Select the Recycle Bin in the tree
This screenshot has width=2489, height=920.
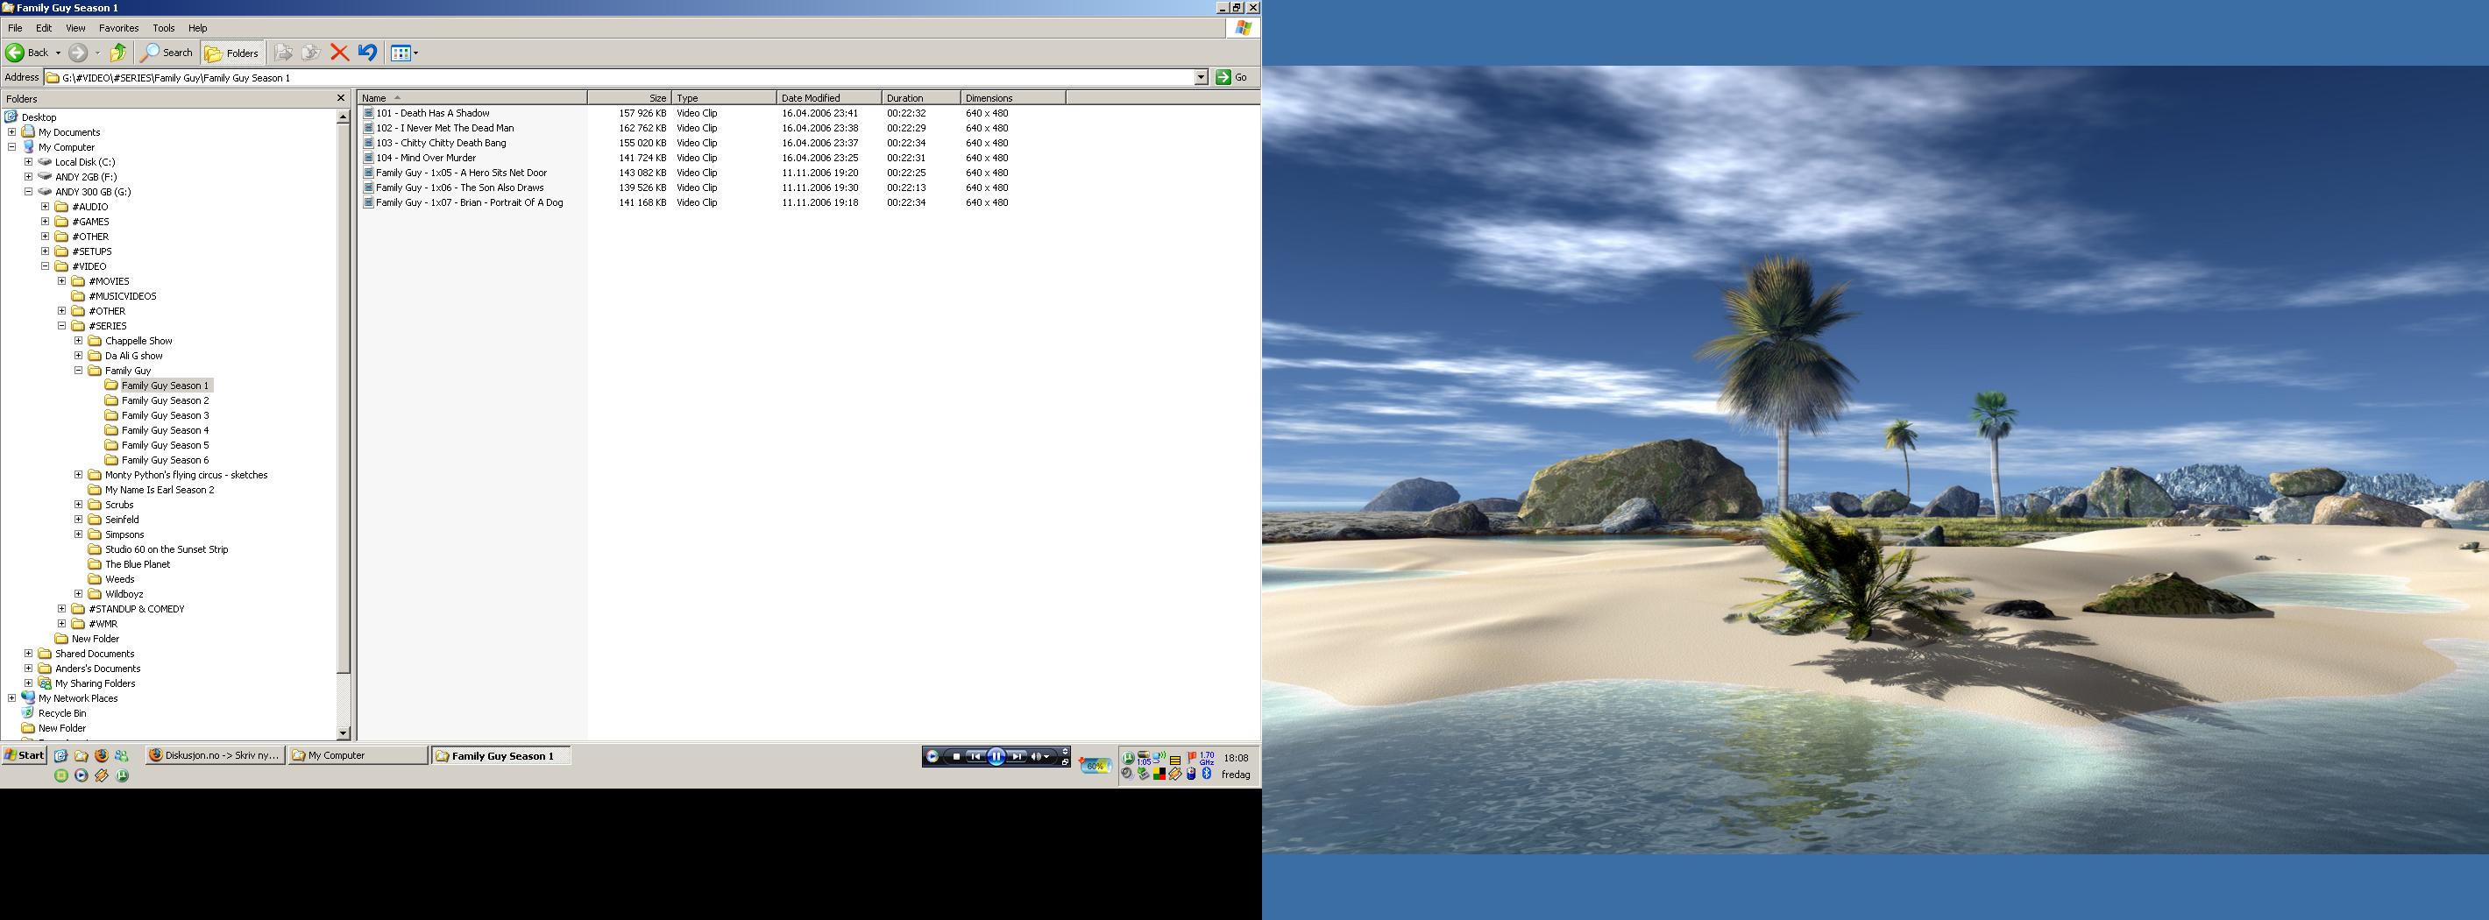coord(62,713)
